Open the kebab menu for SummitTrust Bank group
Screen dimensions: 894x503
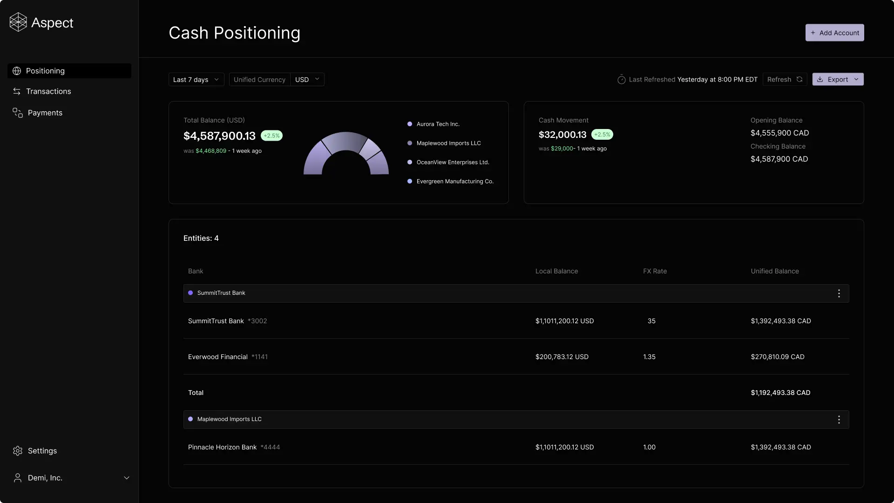point(839,293)
